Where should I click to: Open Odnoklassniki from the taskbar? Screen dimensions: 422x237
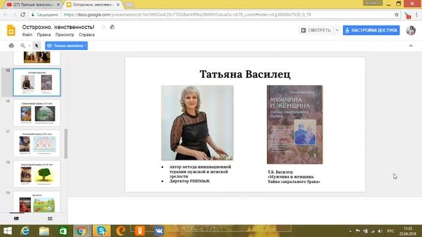(140, 231)
